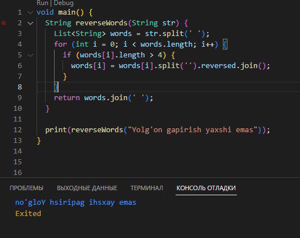Click the string literal "Yolg'on gapirish yaxshi emas"
Screen dimensions: 300x238
coord(192,130)
